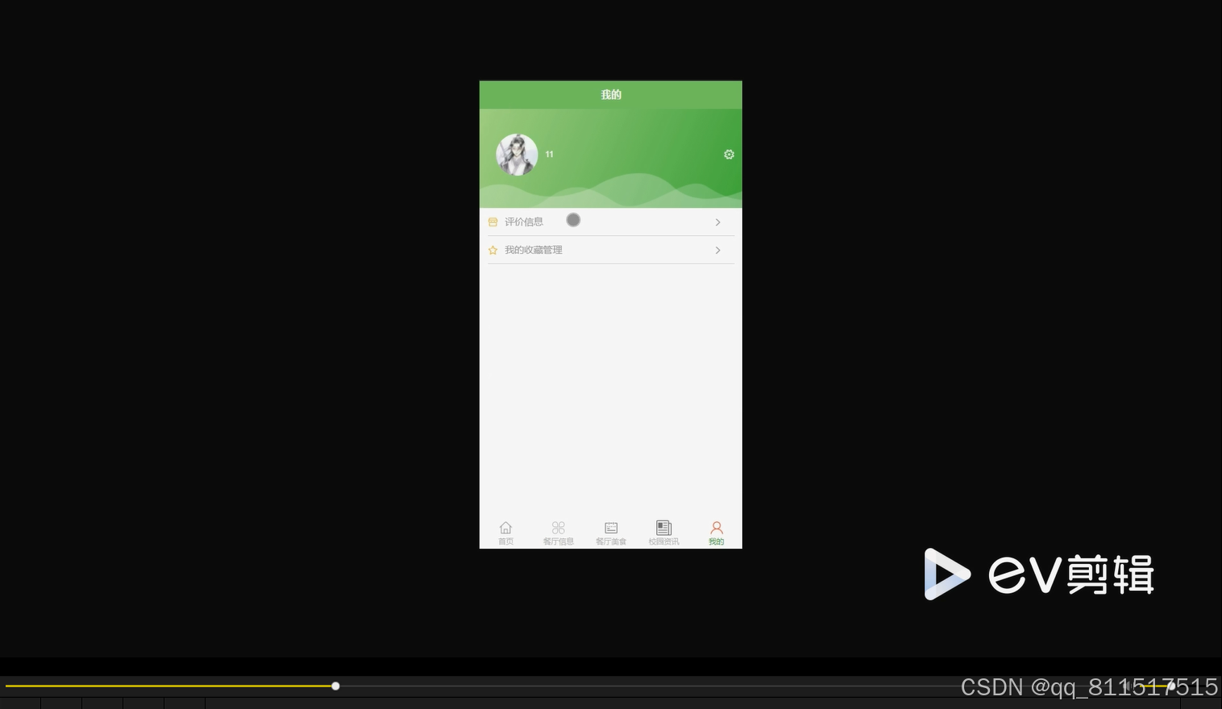The width and height of the screenshot is (1222, 709).
Task: Expand 我的收藏管理 using its right chevron
Action: pos(717,251)
